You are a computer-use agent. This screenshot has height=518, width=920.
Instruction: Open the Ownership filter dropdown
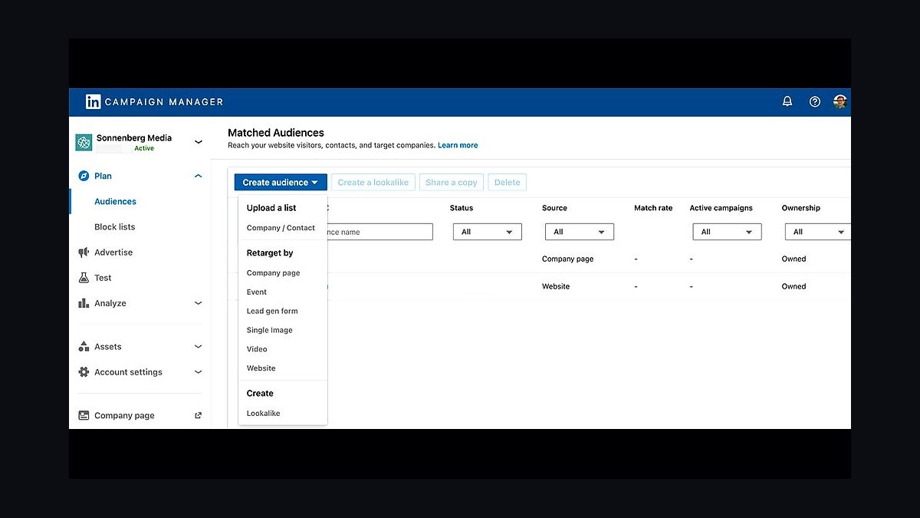click(818, 232)
